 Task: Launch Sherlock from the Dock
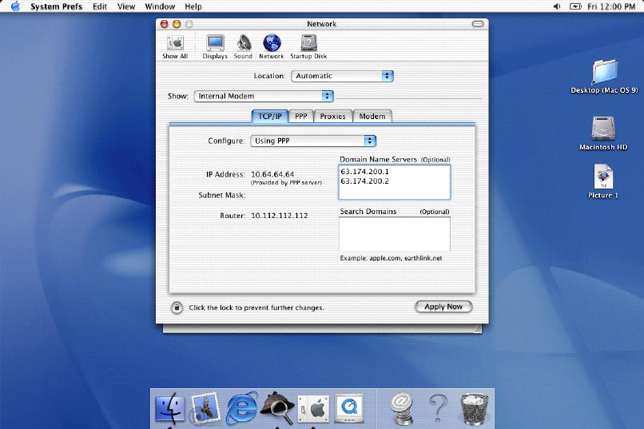coord(278,407)
